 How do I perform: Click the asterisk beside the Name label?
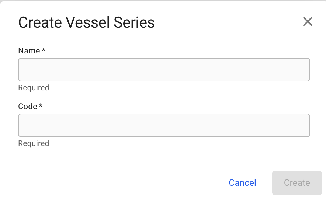point(44,50)
